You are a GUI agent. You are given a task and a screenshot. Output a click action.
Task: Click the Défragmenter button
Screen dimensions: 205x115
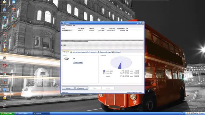80,88
